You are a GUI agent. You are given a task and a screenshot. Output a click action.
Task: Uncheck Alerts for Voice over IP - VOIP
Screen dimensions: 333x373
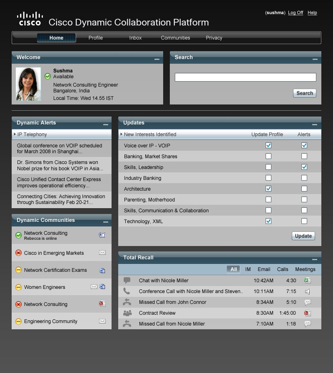tap(304, 145)
